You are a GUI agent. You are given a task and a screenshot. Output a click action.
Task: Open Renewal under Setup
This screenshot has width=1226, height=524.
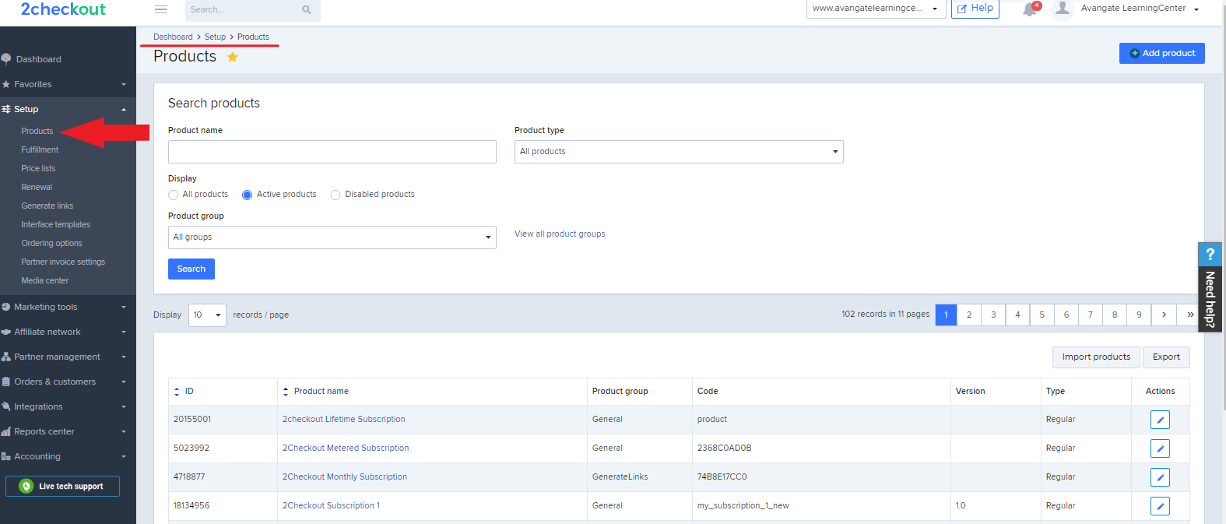point(37,187)
